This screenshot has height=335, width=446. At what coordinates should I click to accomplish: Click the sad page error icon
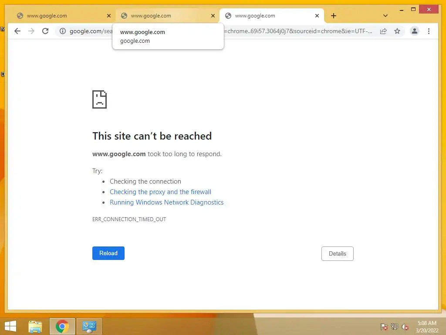tap(100, 99)
